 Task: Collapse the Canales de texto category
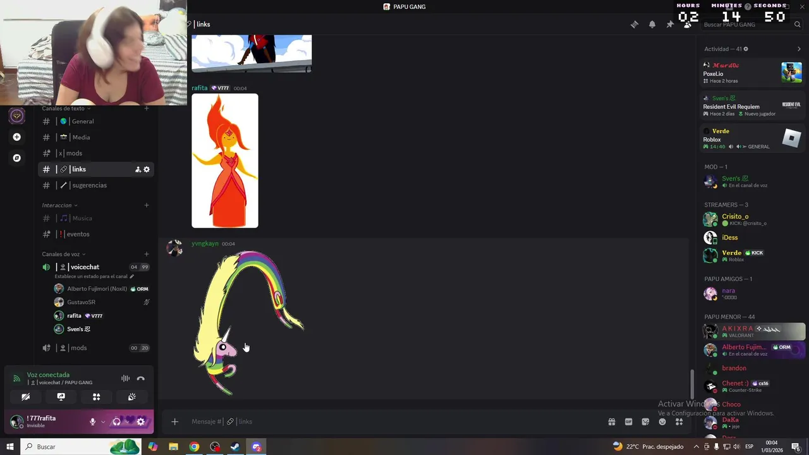pyautogui.click(x=66, y=108)
